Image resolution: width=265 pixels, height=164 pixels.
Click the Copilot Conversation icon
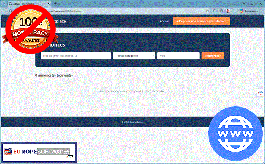(x=242, y=11)
